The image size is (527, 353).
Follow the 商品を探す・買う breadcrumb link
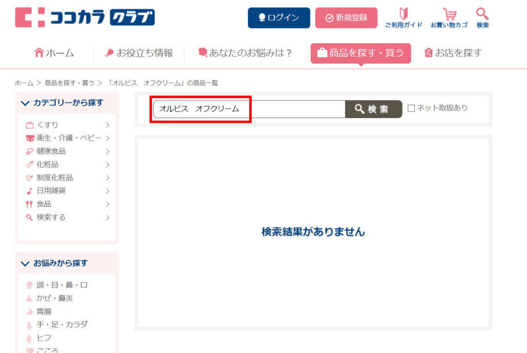[69, 83]
